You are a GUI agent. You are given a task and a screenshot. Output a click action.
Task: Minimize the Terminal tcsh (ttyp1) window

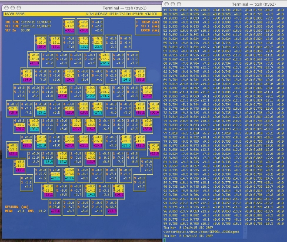[13, 8]
